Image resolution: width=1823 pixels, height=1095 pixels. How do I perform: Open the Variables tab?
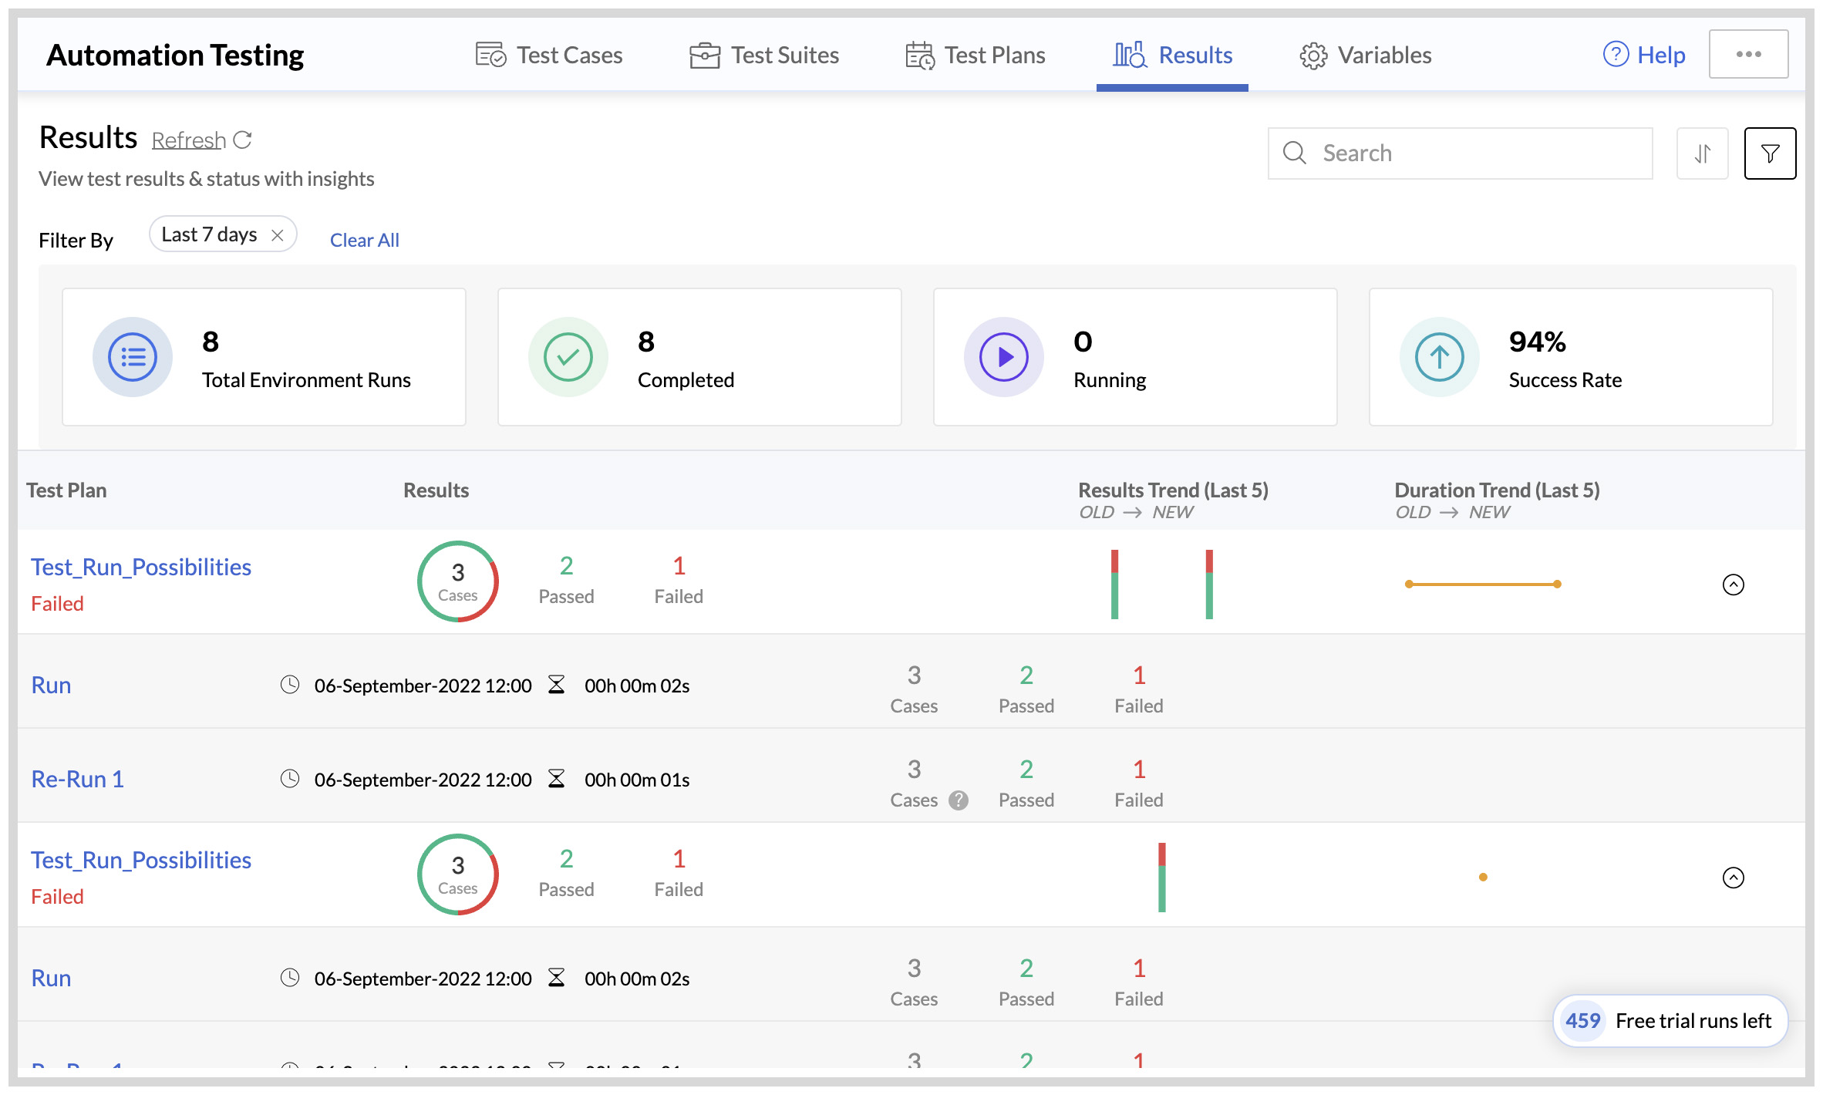[x=1365, y=55]
